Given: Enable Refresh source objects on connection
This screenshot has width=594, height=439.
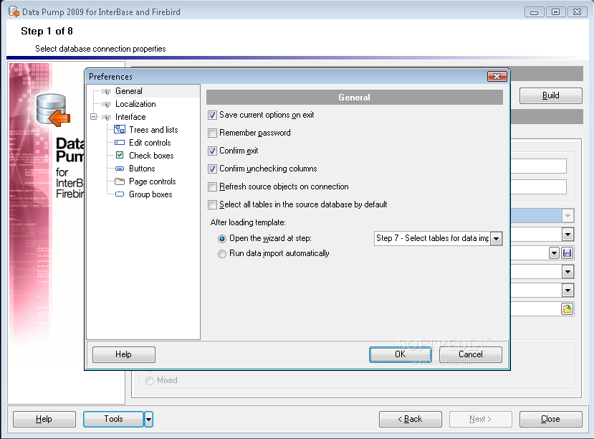Looking at the screenshot, I should point(213,187).
